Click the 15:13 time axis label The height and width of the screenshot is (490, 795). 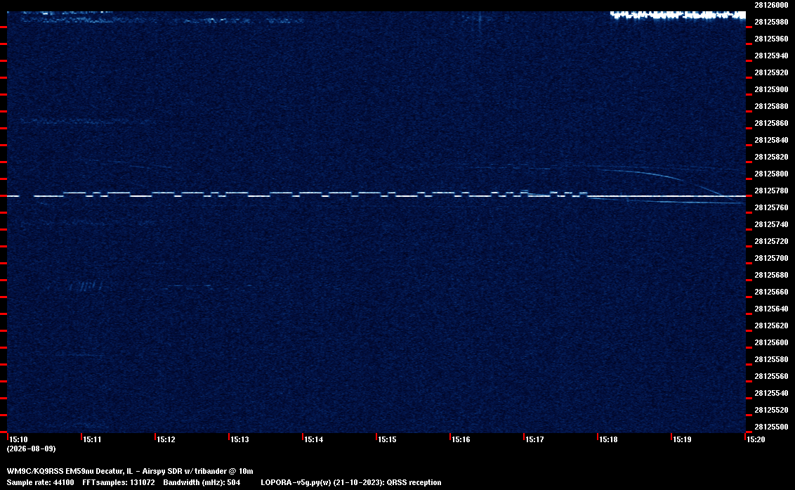pyautogui.click(x=239, y=439)
